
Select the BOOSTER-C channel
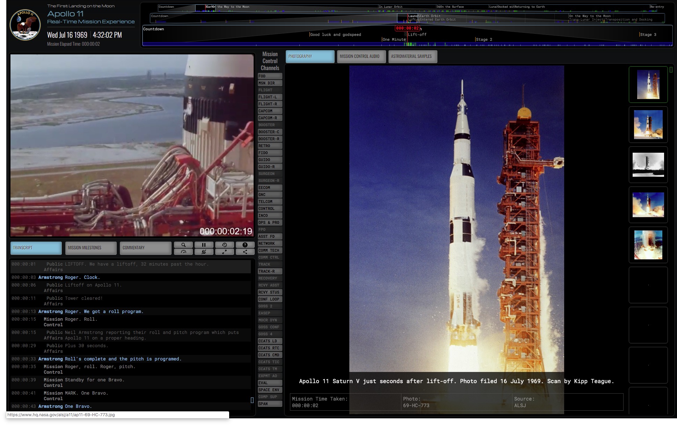[x=270, y=132]
